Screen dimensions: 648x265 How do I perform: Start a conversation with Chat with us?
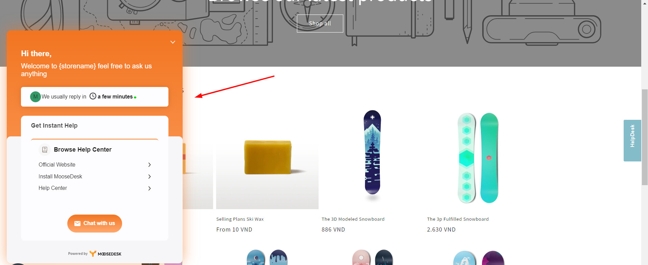pos(95,223)
